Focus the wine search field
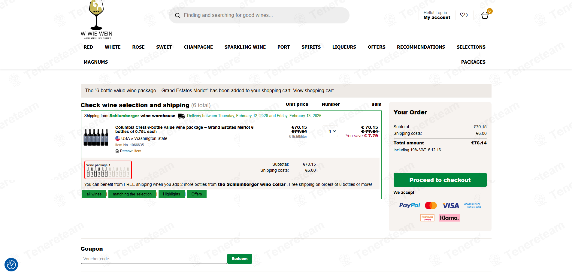This screenshot has height=275, width=572. [259, 15]
